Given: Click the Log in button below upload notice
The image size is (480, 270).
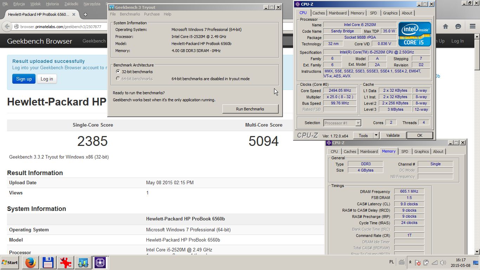Looking at the screenshot, I should pos(47,79).
